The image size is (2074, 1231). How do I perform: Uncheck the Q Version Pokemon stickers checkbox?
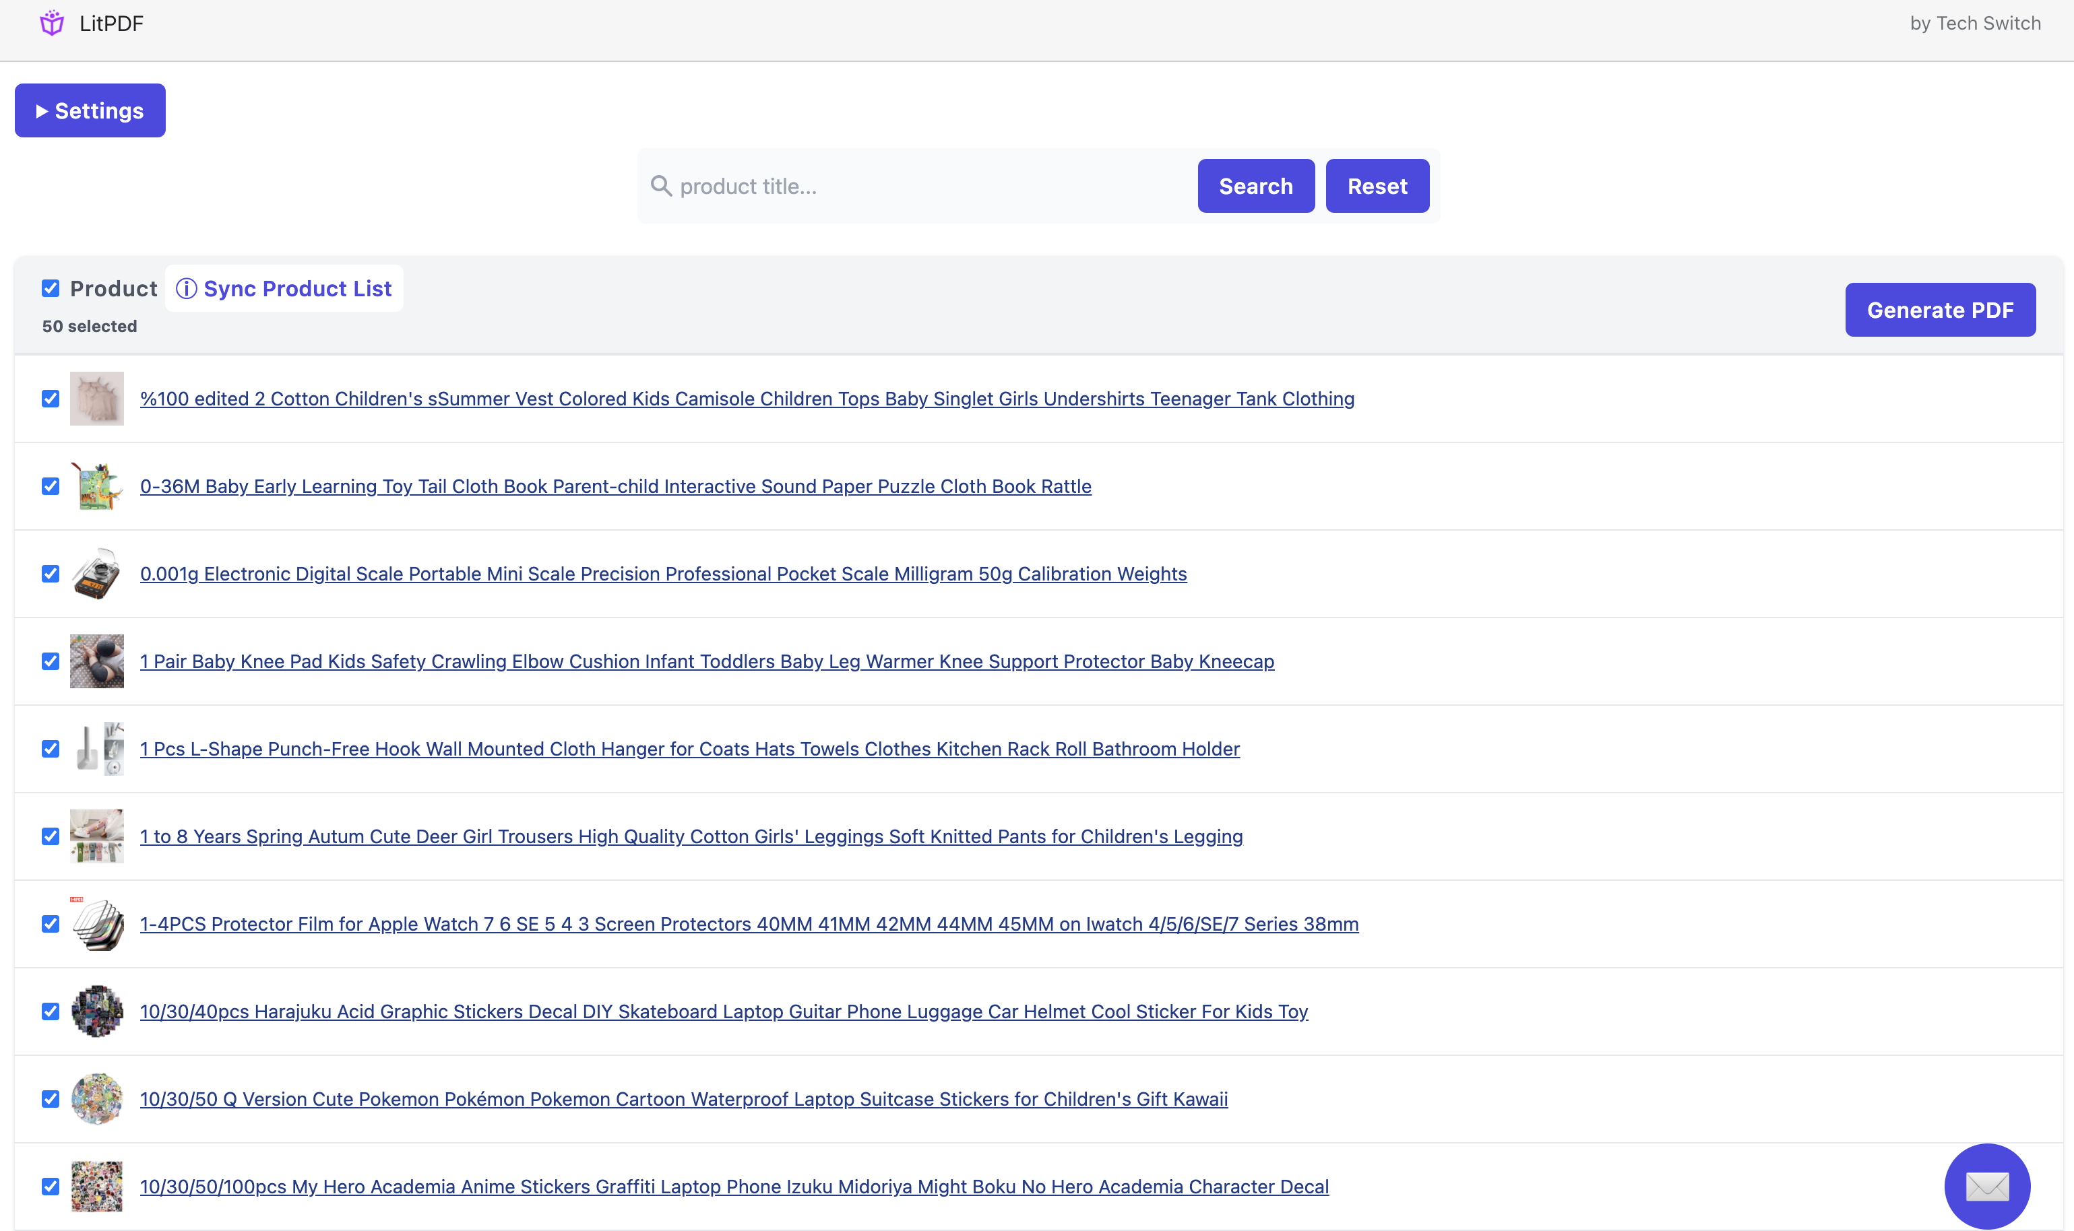tap(50, 1098)
